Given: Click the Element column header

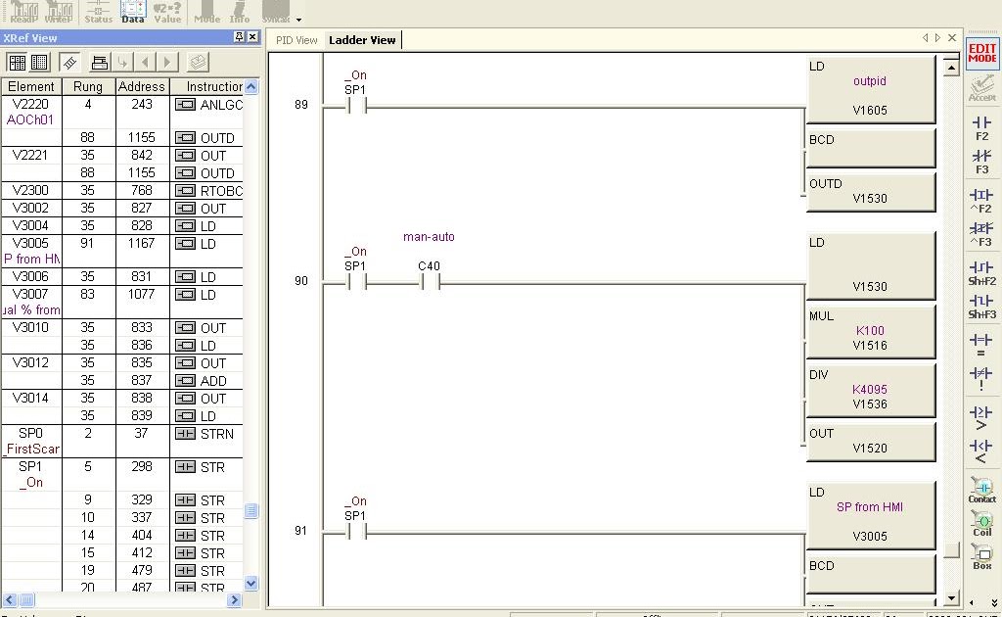Looking at the screenshot, I should 31,86.
